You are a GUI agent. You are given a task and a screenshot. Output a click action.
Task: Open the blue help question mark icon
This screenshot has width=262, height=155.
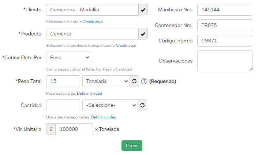[144, 81]
